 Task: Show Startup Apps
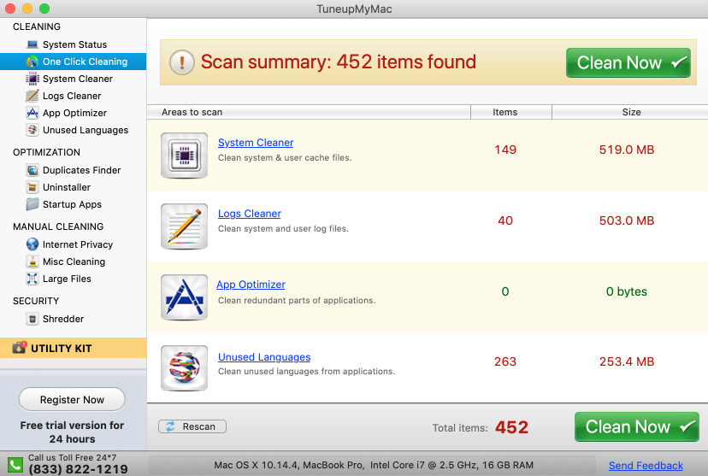(x=74, y=204)
